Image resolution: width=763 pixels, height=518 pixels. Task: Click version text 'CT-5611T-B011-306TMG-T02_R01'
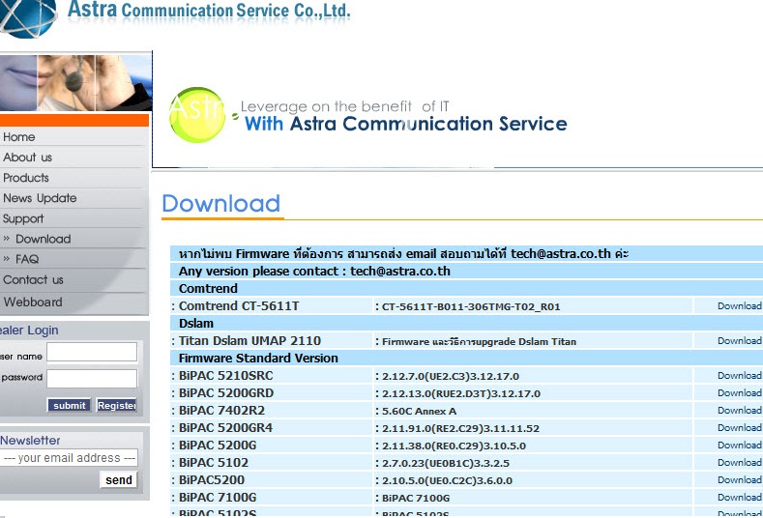tap(471, 307)
